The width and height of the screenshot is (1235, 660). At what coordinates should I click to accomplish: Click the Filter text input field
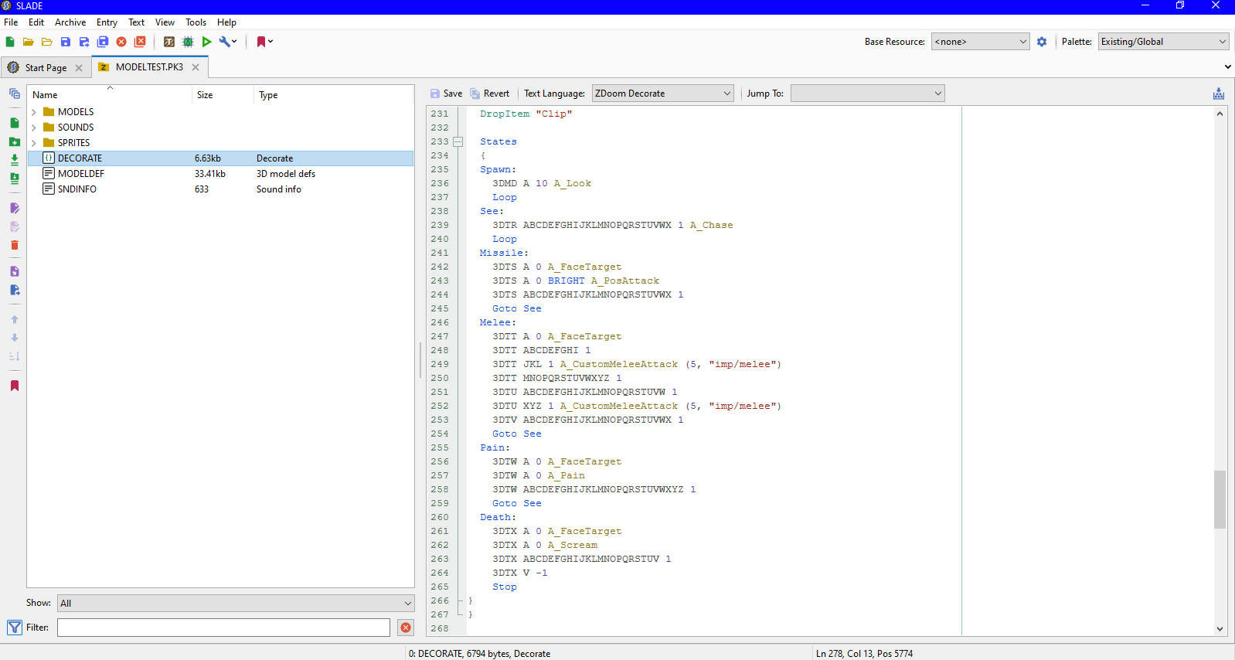coord(223,628)
